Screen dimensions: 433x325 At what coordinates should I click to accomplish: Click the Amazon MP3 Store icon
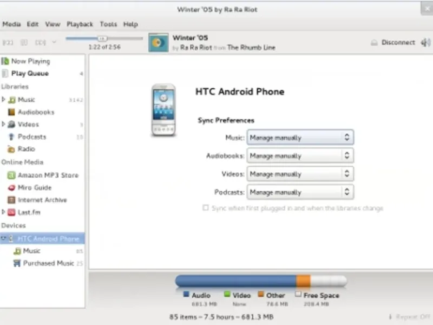11,175
